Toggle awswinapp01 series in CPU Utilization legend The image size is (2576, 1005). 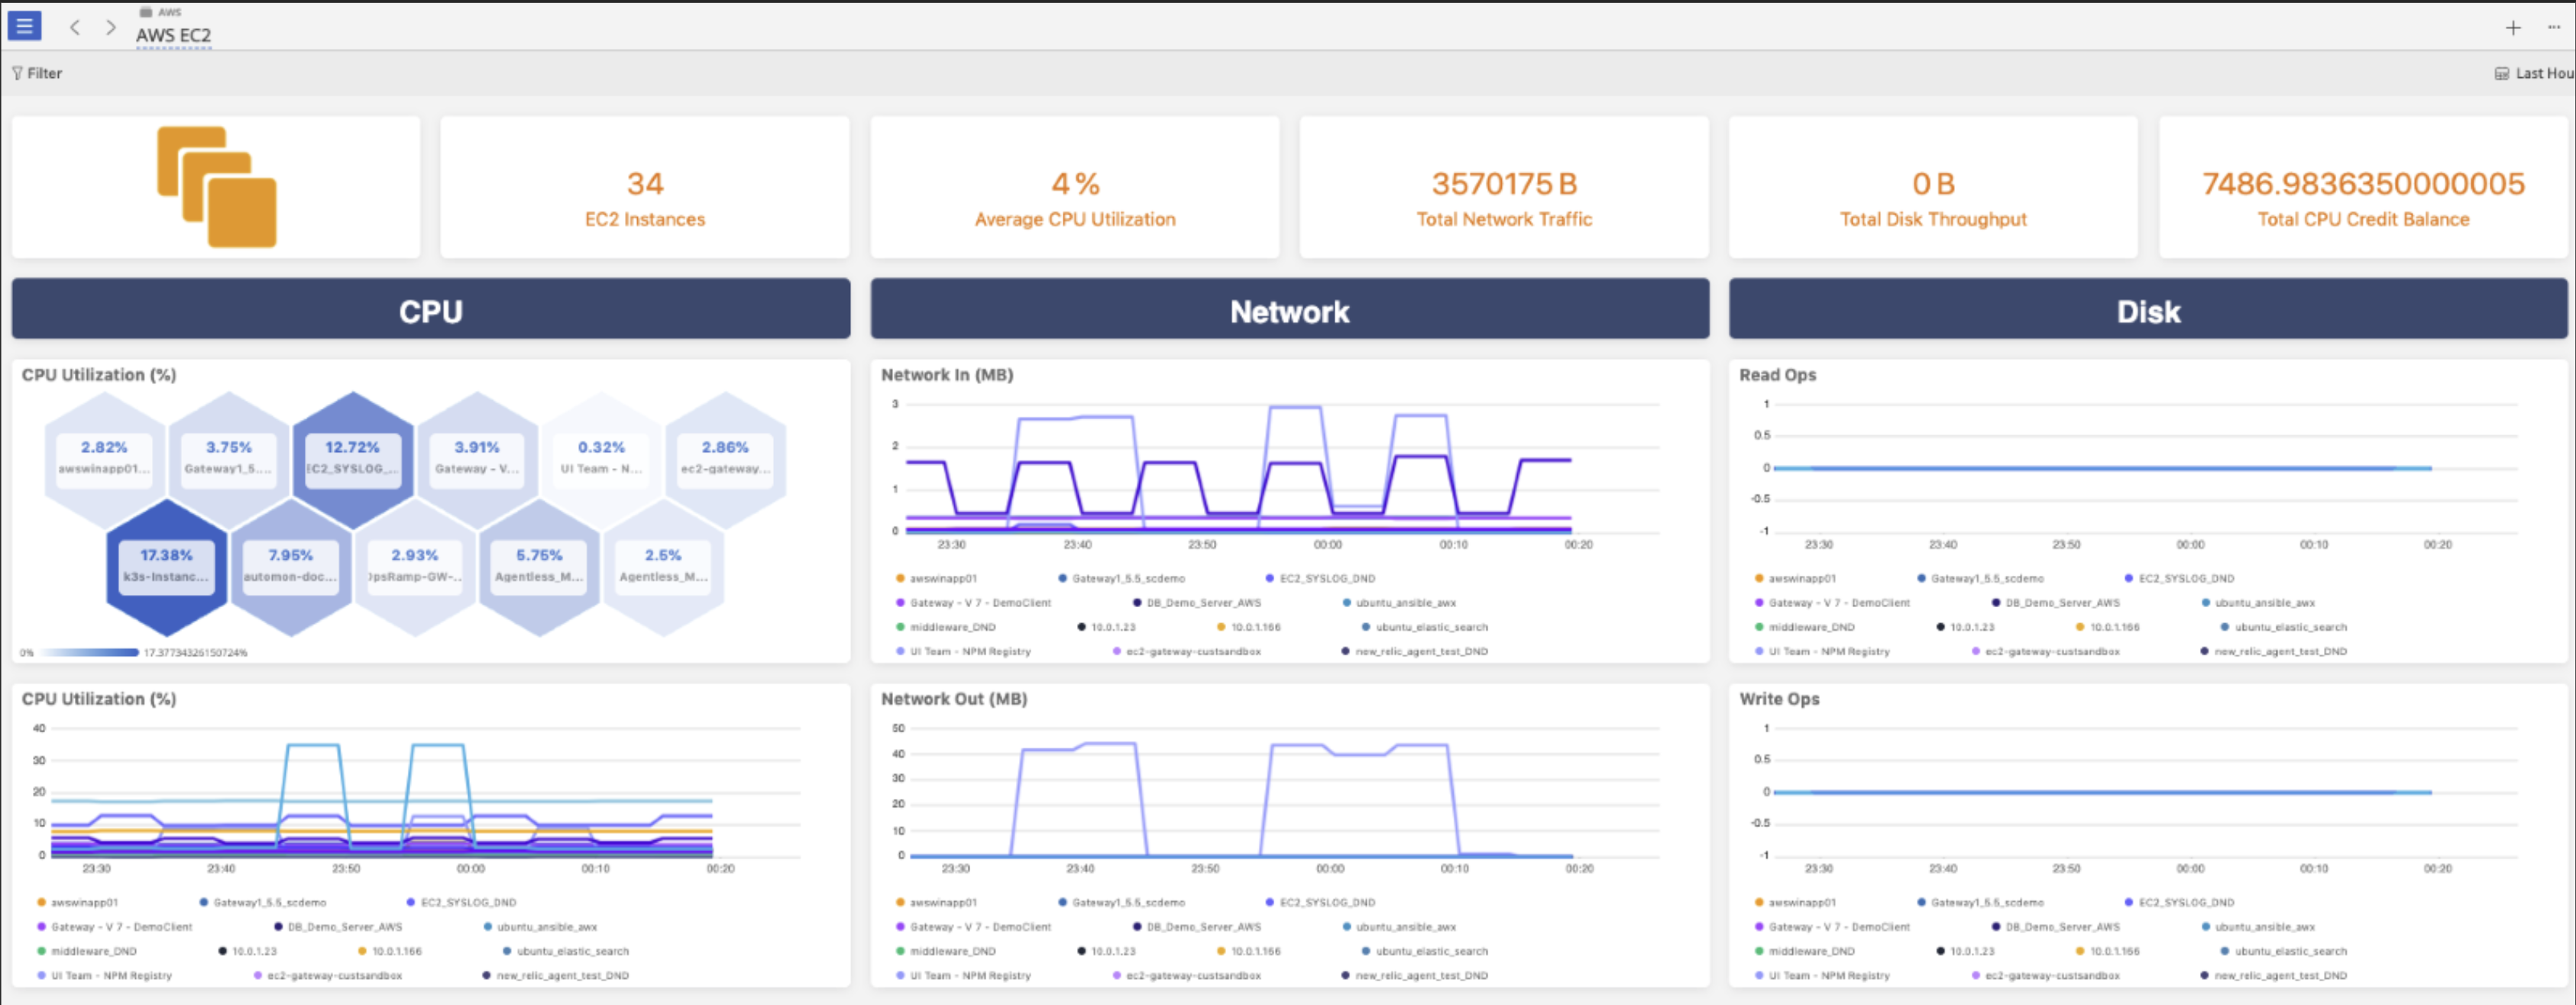[85, 901]
